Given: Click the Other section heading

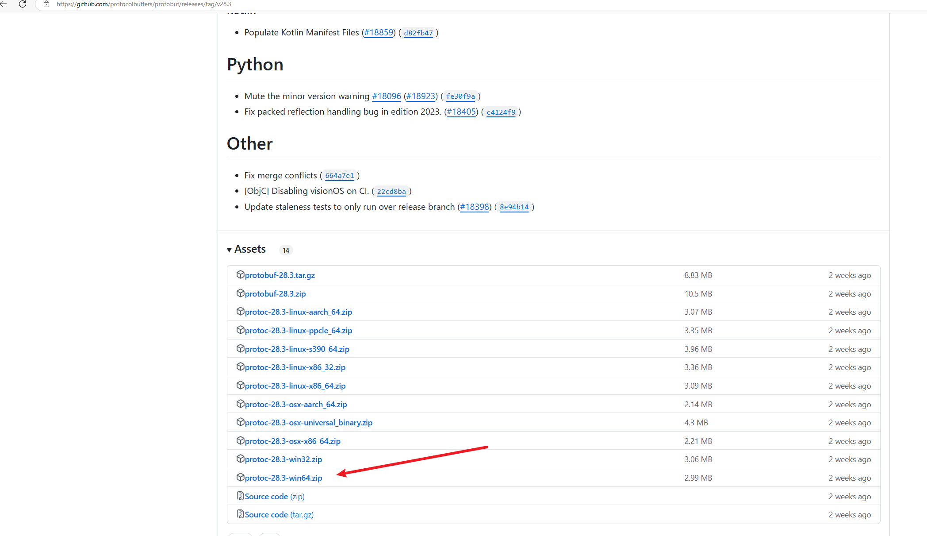Looking at the screenshot, I should point(250,144).
